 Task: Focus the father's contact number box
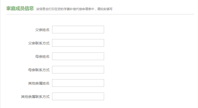(78, 43)
